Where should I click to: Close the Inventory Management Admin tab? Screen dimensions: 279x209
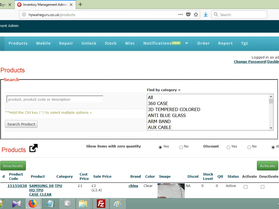71,5
